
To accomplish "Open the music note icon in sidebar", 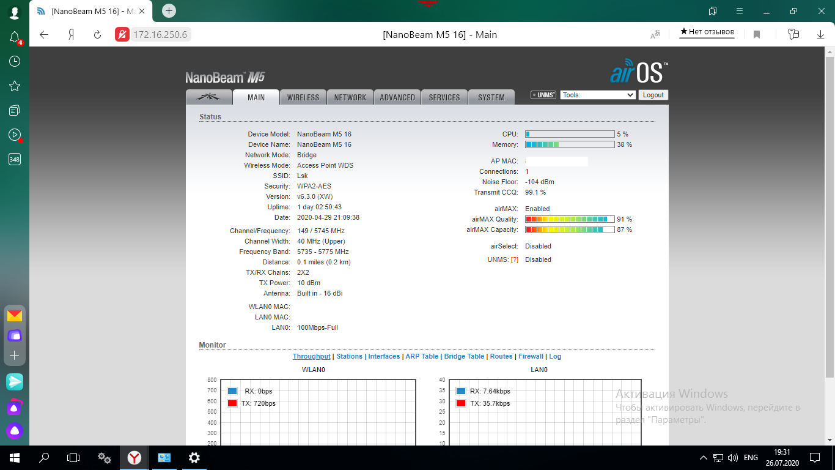I will [15, 406].
